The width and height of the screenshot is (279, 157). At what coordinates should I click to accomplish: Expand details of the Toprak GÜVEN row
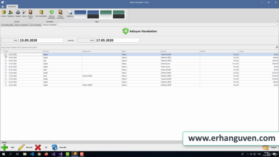(6, 79)
